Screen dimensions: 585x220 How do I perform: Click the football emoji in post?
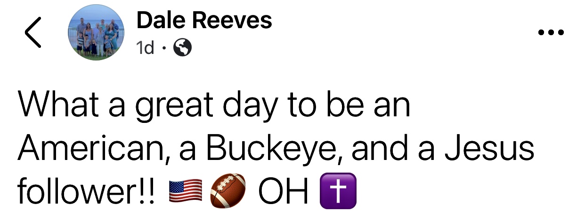coord(228,191)
